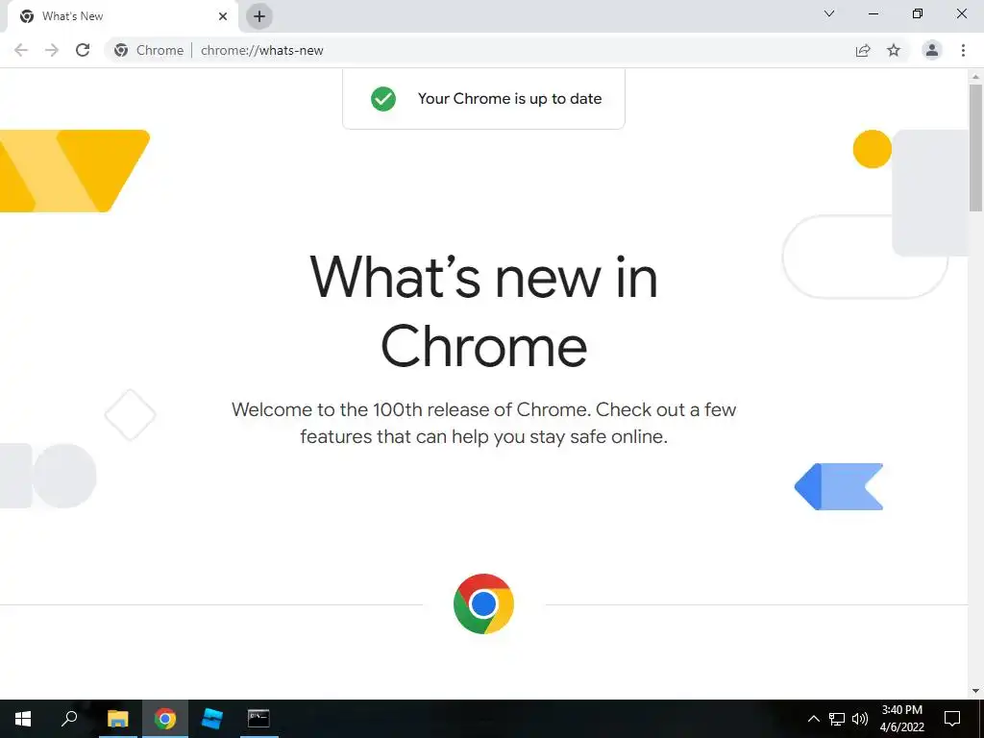Open File Explorer from the taskbar
The width and height of the screenshot is (984, 738).
pos(117,719)
